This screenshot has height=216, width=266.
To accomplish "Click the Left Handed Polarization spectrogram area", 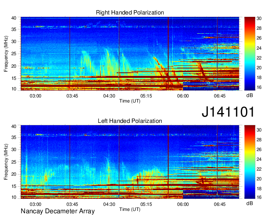I will (130, 162).
